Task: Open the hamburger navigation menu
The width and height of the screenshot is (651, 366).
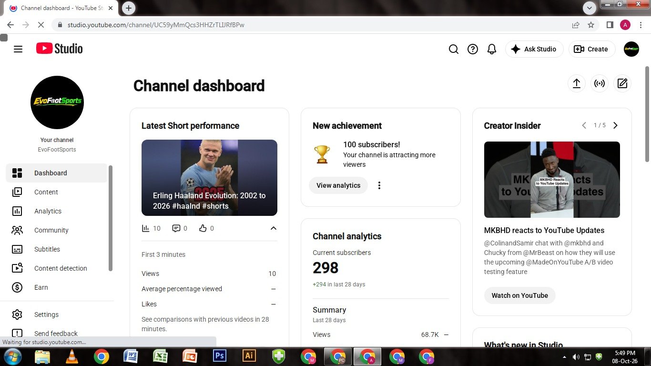Action: (18, 49)
